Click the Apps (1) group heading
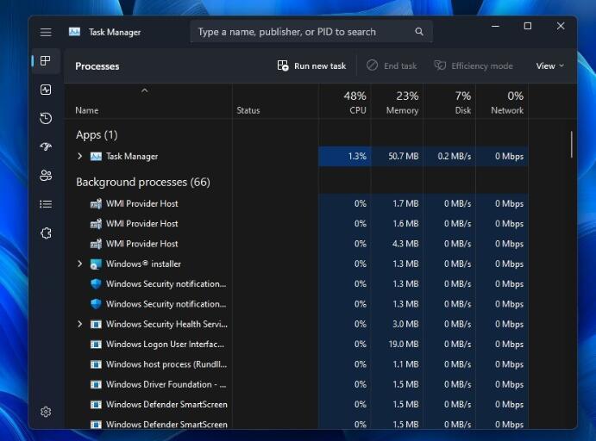The image size is (596, 441). coord(97,134)
